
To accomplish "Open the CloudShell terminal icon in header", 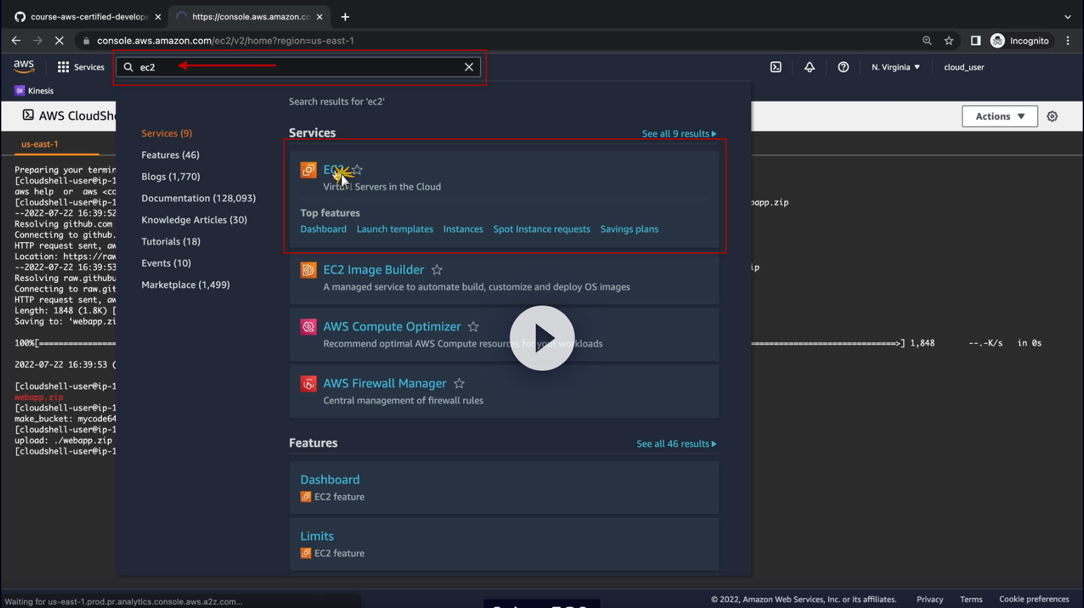I will [x=775, y=67].
